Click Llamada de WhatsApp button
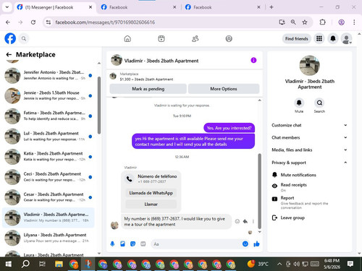 tap(151, 193)
